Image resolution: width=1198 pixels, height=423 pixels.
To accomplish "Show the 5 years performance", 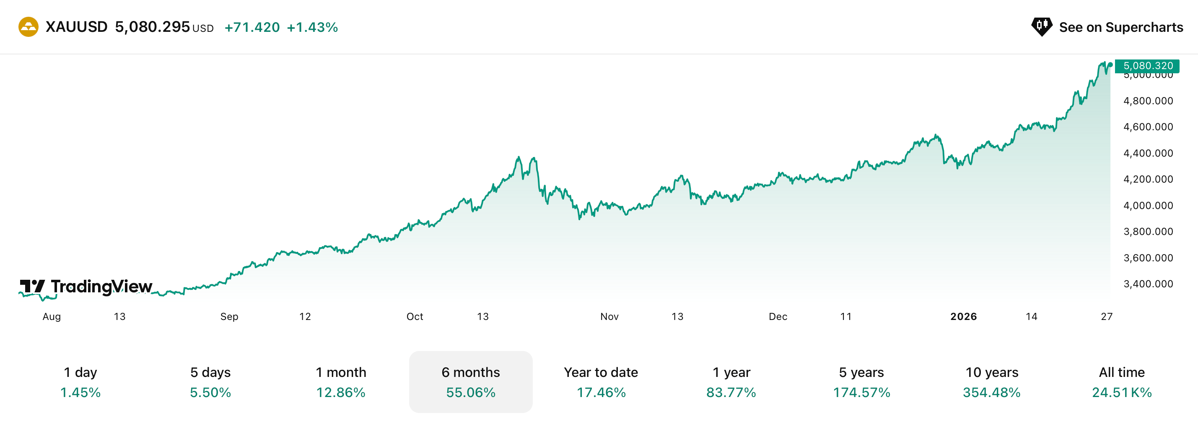I will (861, 382).
